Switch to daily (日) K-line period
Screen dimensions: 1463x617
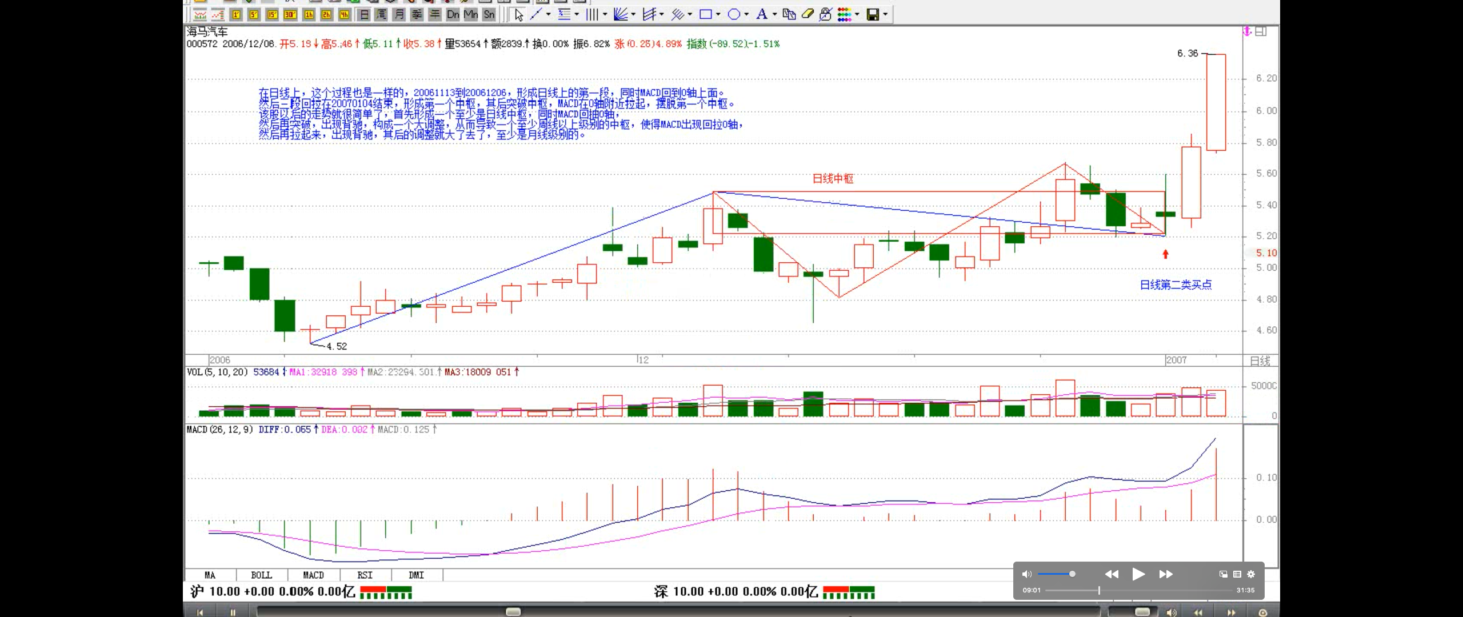(365, 15)
